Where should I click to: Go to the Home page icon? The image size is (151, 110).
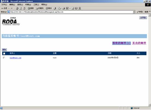pyautogui.click(x=24, y=8)
